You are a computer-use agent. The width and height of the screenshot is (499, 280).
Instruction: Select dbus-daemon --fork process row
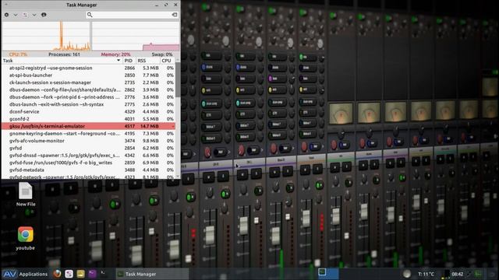(88, 97)
